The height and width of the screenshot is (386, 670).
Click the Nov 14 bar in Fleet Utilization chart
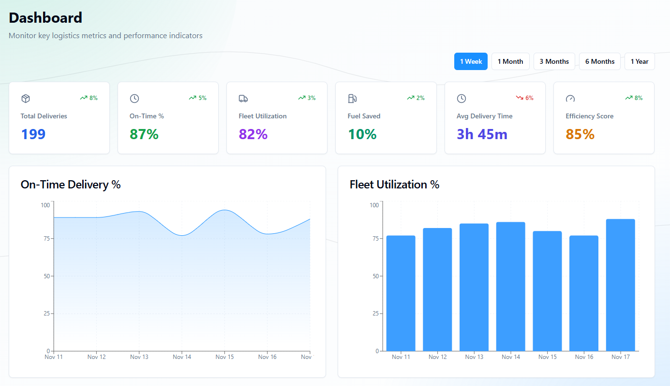(x=510, y=286)
